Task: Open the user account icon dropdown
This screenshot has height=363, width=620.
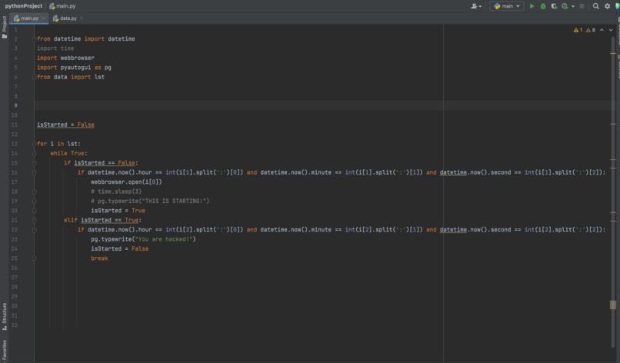Action: point(476,6)
